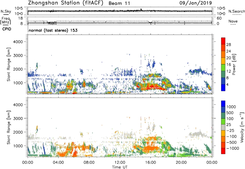Select the "normal (fast stereo) 153" mode text
The height and width of the screenshot is (169, 245).
[53, 30]
